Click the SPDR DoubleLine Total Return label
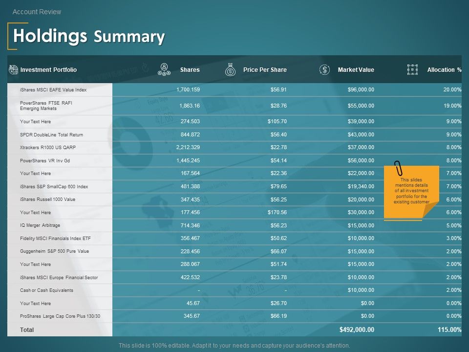Image resolution: width=469 pixels, height=352 pixels. (x=51, y=135)
